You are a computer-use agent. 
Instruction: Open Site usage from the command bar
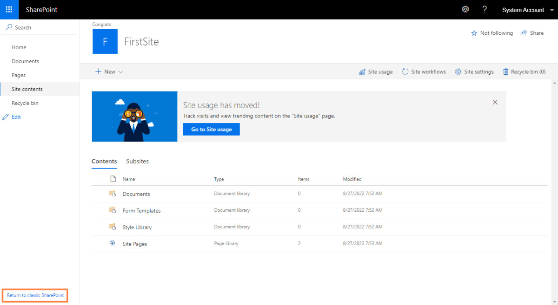[x=376, y=71]
